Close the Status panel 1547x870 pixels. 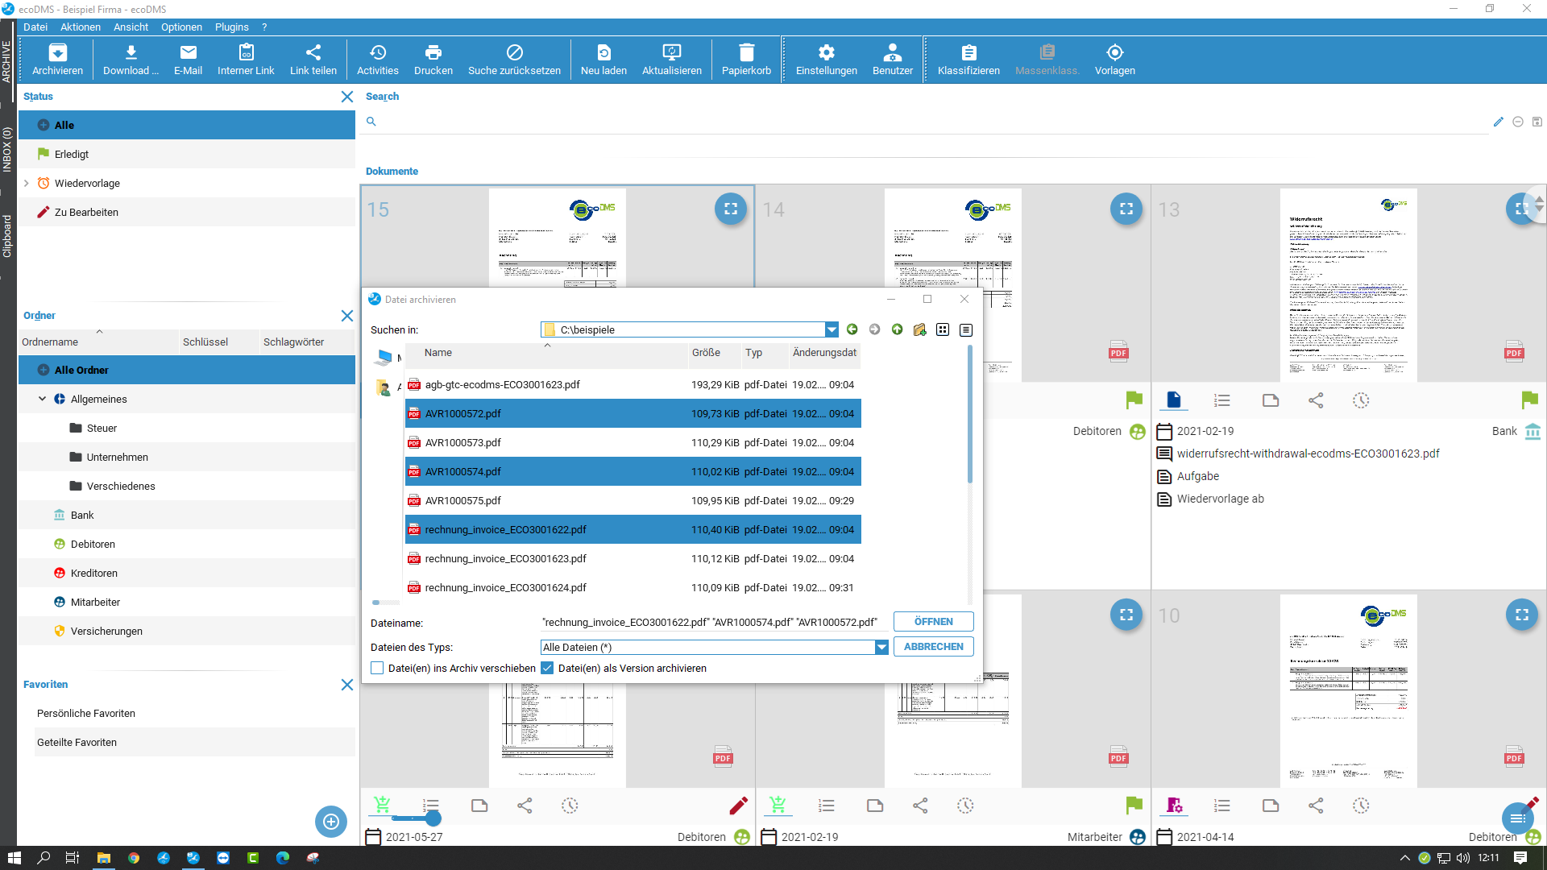click(x=347, y=97)
